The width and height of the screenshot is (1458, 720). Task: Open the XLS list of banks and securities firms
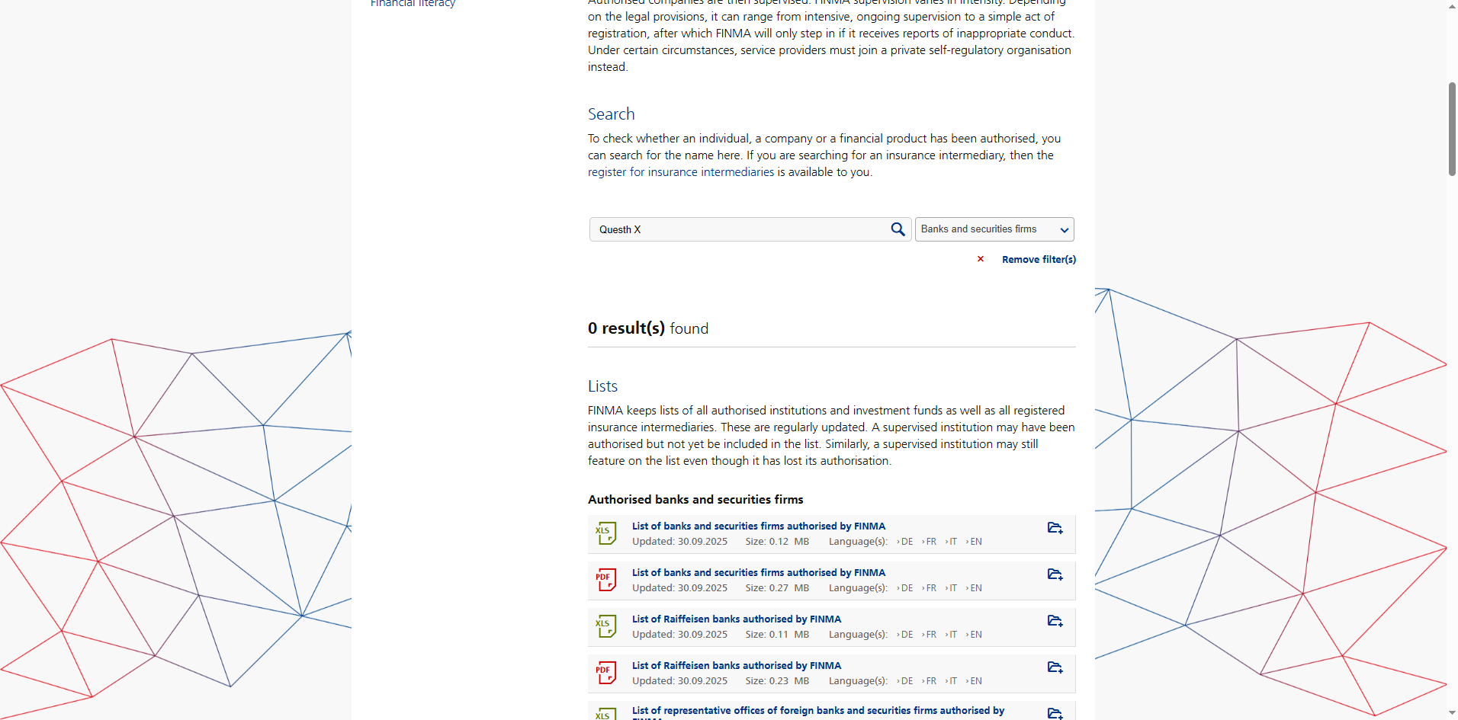(758, 526)
